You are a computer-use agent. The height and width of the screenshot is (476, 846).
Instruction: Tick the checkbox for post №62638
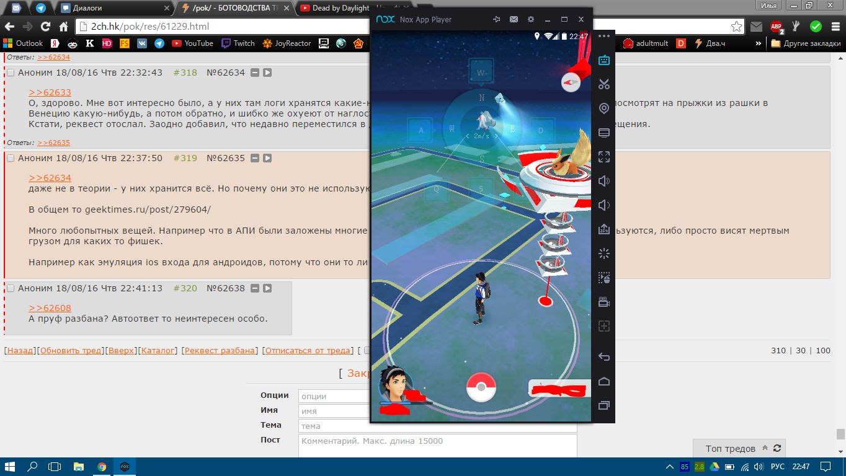coord(11,288)
